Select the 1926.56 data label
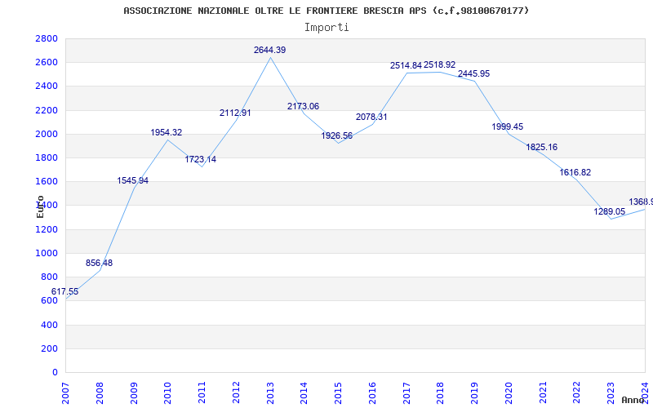The image size is (653, 408). (x=337, y=135)
